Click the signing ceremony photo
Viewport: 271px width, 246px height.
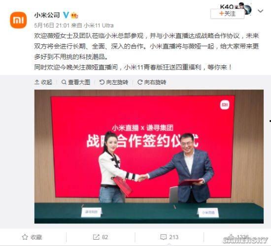point(149,156)
